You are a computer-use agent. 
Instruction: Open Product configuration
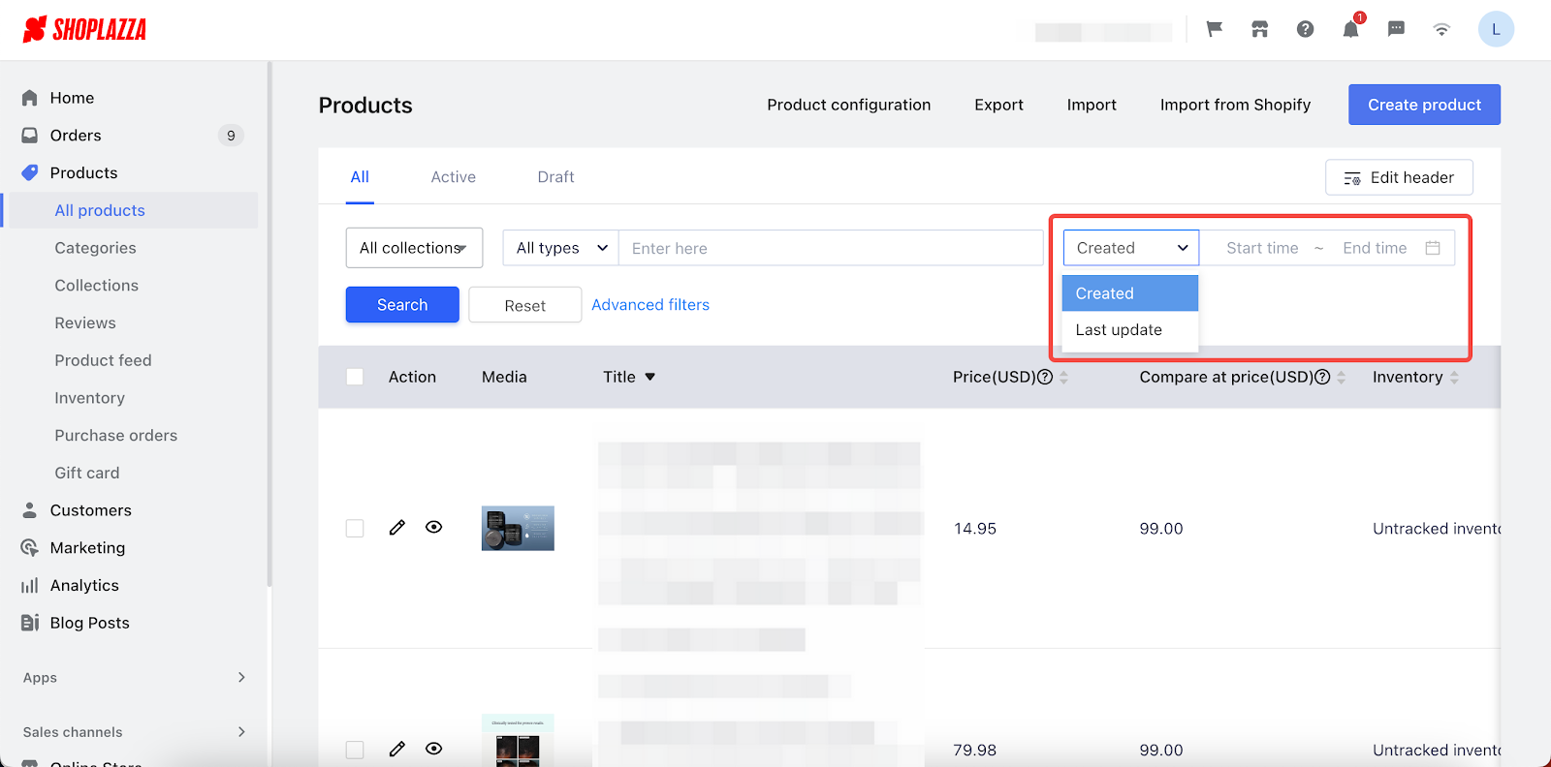(848, 105)
